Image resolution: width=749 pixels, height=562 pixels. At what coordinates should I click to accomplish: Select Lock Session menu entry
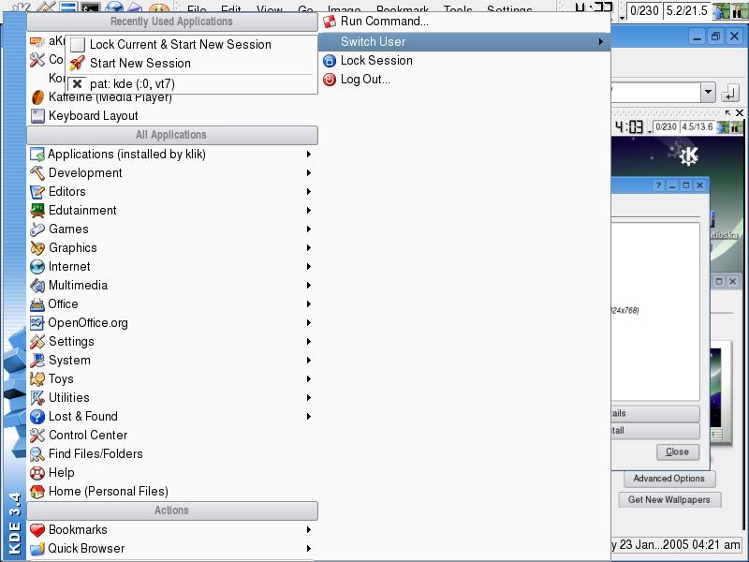point(463,61)
